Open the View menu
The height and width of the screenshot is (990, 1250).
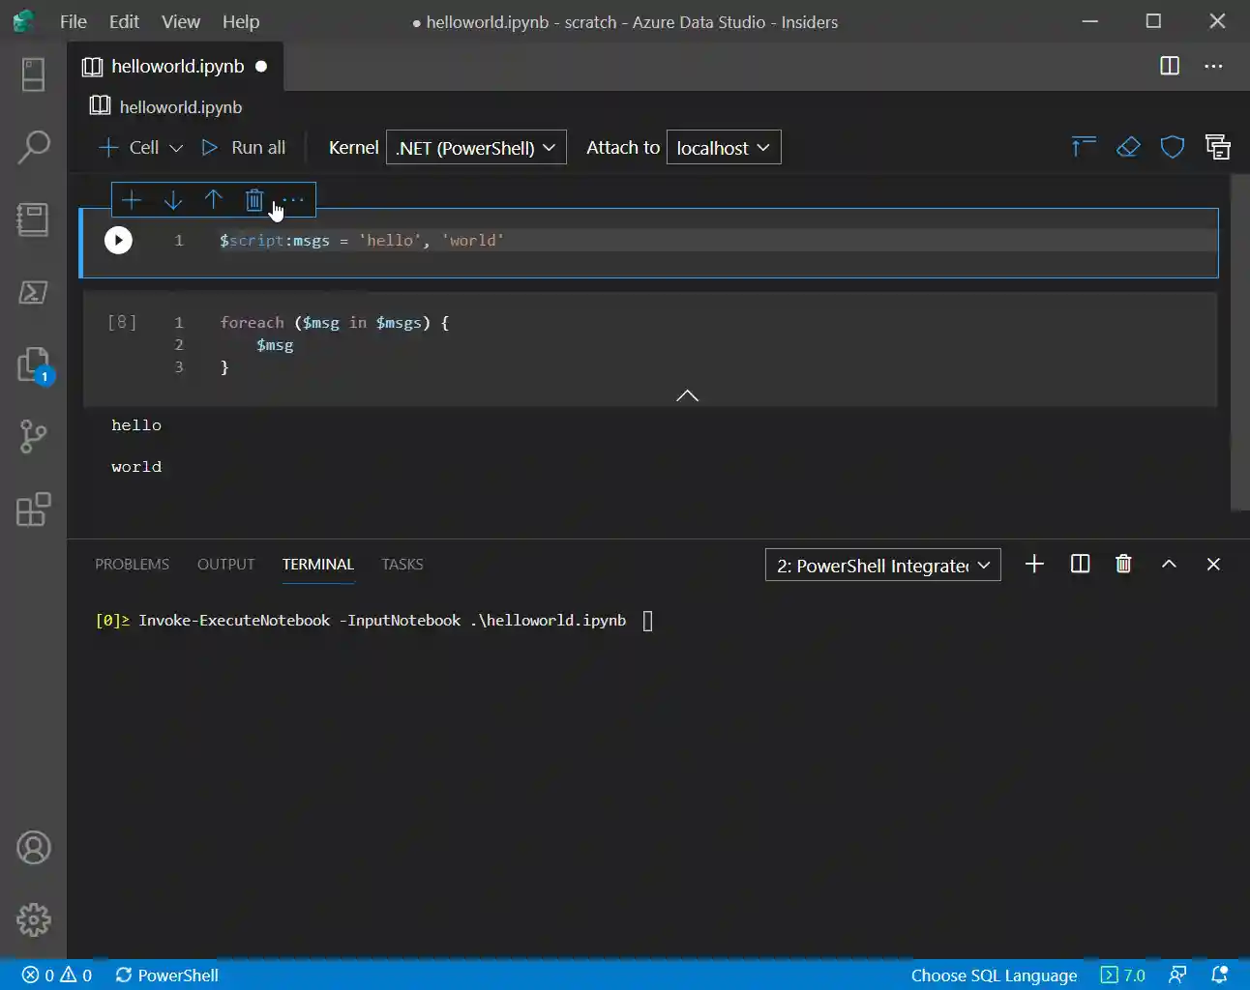[x=180, y=21]
